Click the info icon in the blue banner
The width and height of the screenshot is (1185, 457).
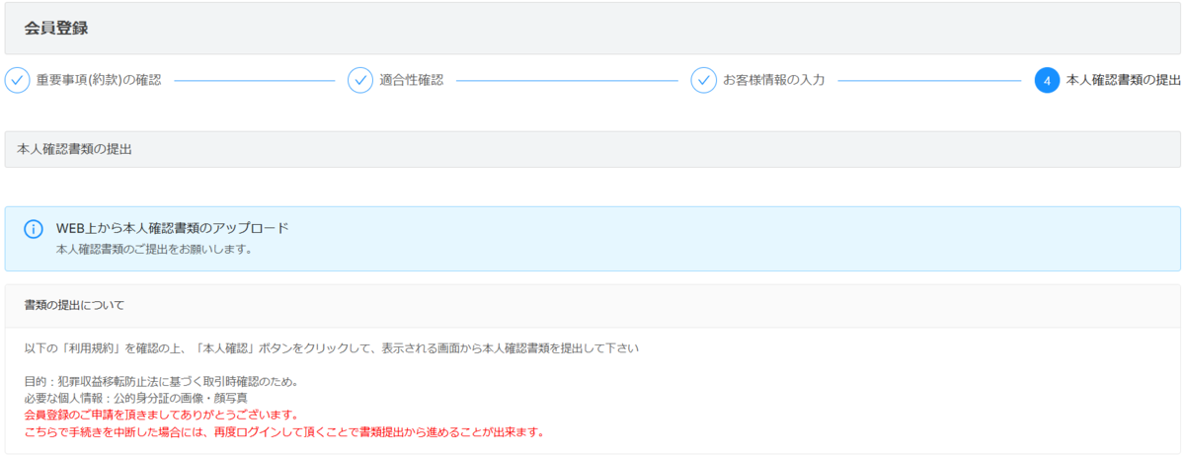point(34,229)
